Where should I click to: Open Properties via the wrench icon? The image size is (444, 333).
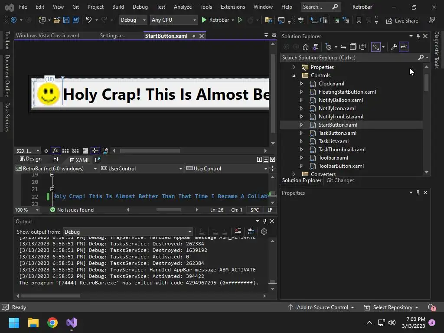pyautogui.click(x=394, y=47)
